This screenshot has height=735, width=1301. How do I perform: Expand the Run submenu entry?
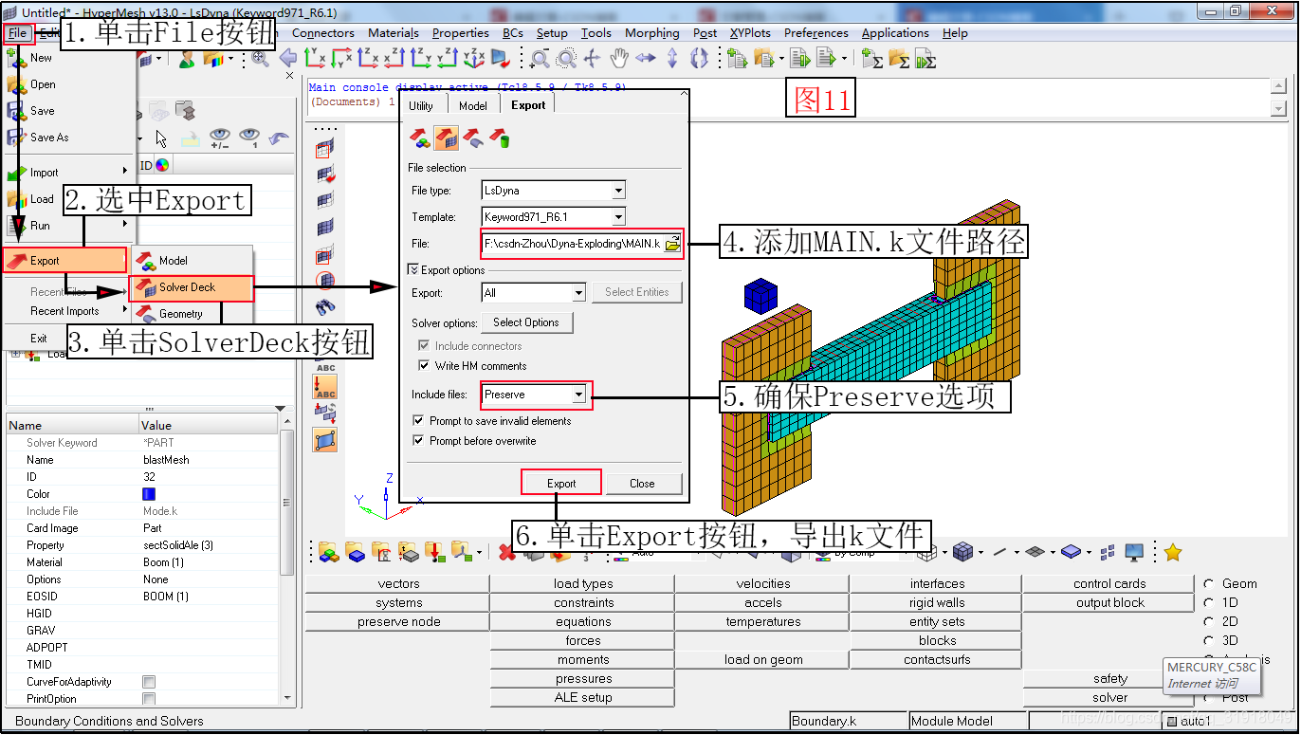click(69, 226)
